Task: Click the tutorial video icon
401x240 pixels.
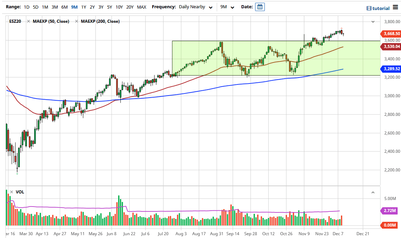Action: 369,8
